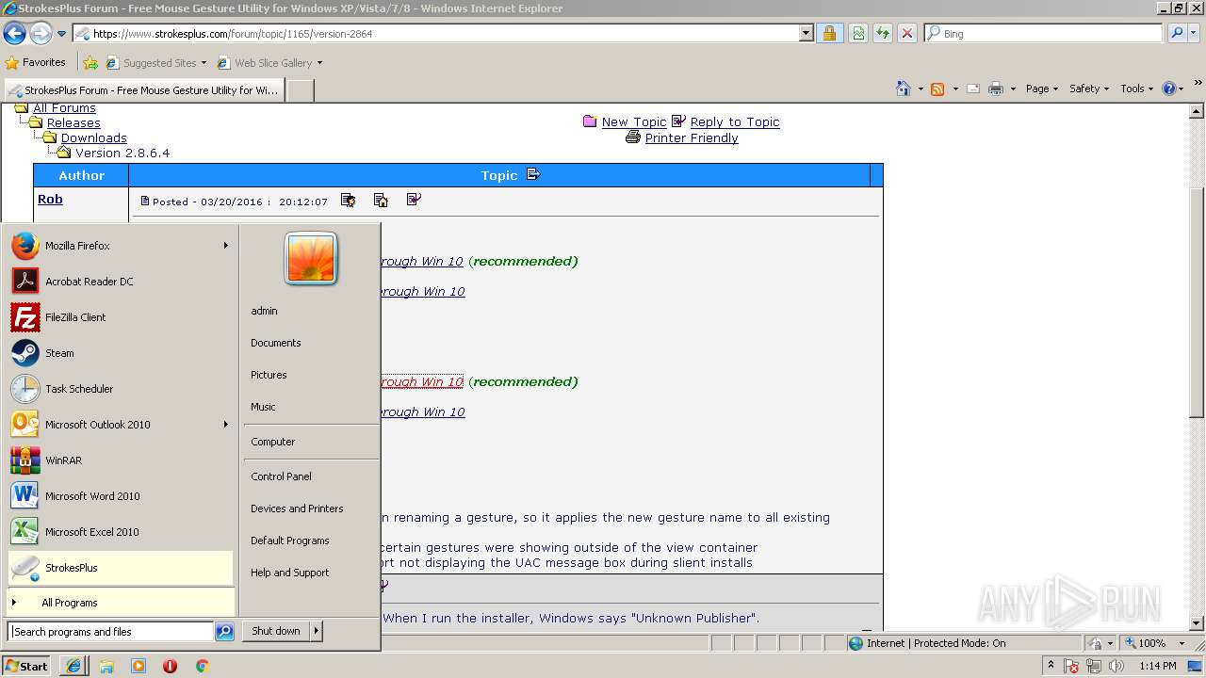1206x678 pixels.
Task: Open the Favorites button
Action: (36, 63)
